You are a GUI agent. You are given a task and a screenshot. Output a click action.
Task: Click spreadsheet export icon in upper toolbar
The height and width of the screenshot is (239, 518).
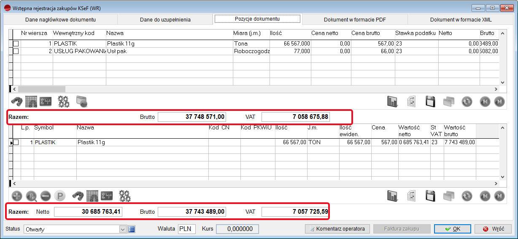[412, 102]
